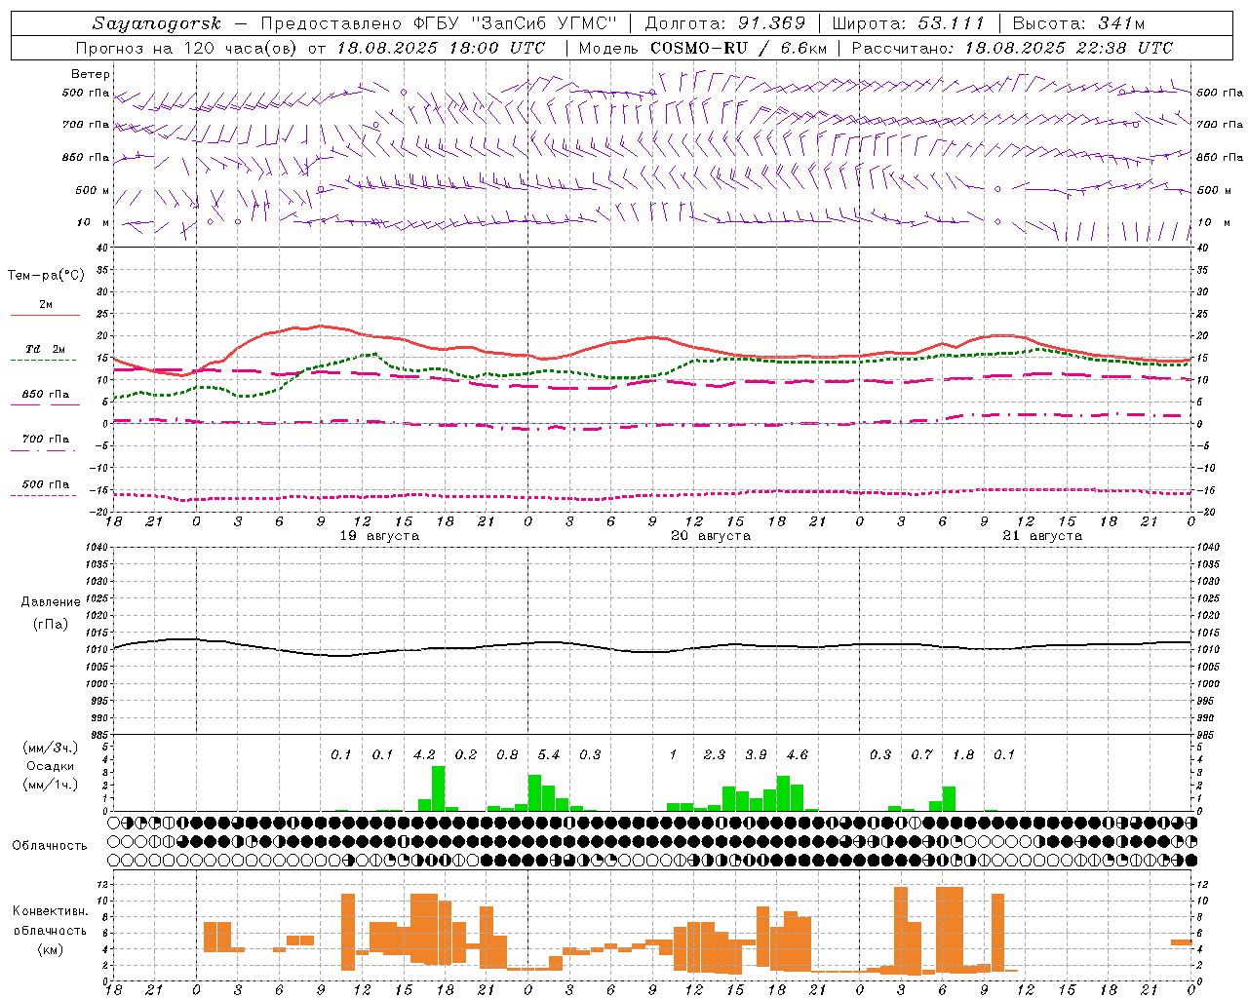Click the 4.6 precipitation value

tap(797, 755)
